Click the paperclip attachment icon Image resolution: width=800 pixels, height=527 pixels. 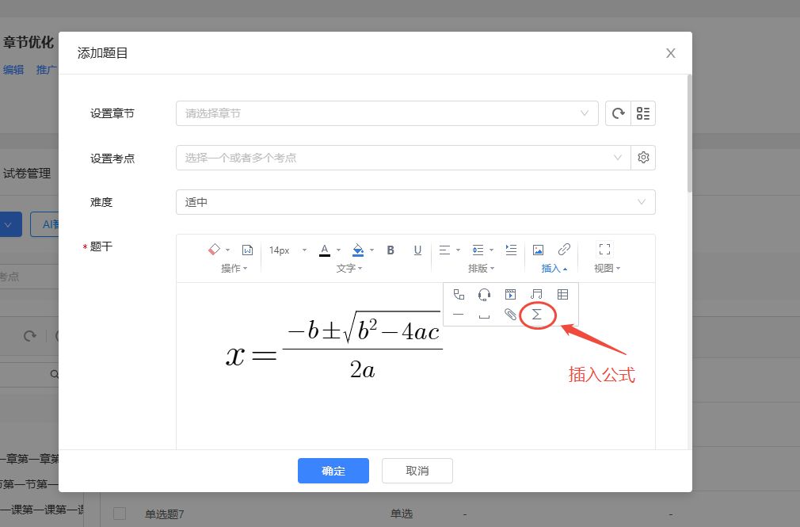(x=511, y=315)
